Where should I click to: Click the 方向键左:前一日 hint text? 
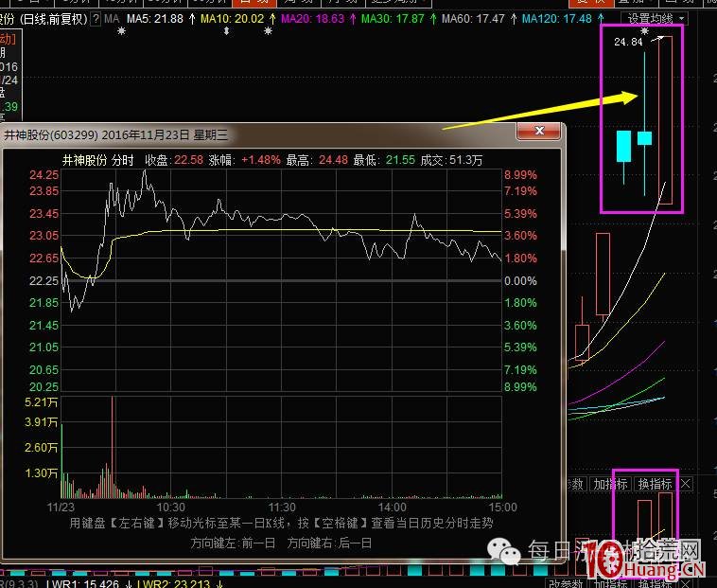[x=233, y=543]
